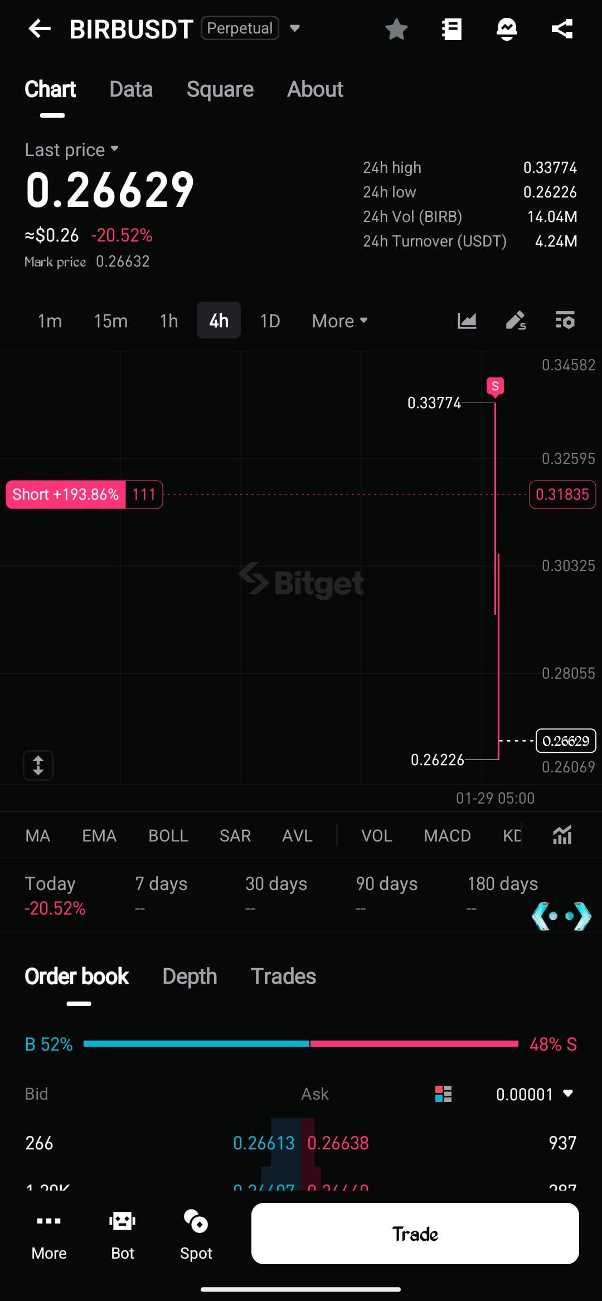Open the share icon

coord(562,29)
